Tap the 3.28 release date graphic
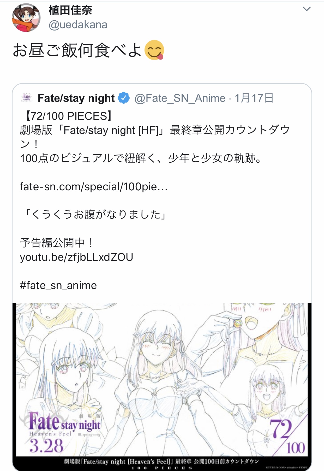 pos(46,446)
